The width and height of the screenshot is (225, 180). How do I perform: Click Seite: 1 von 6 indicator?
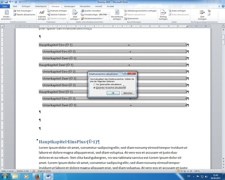[x=7, y=171]
